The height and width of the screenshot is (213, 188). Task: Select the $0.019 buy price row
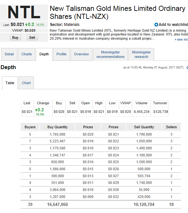point(101,141)
